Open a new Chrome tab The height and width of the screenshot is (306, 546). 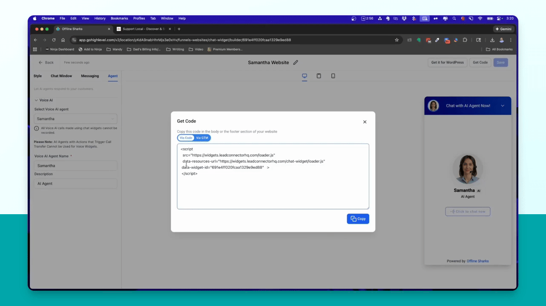[179, 29]
